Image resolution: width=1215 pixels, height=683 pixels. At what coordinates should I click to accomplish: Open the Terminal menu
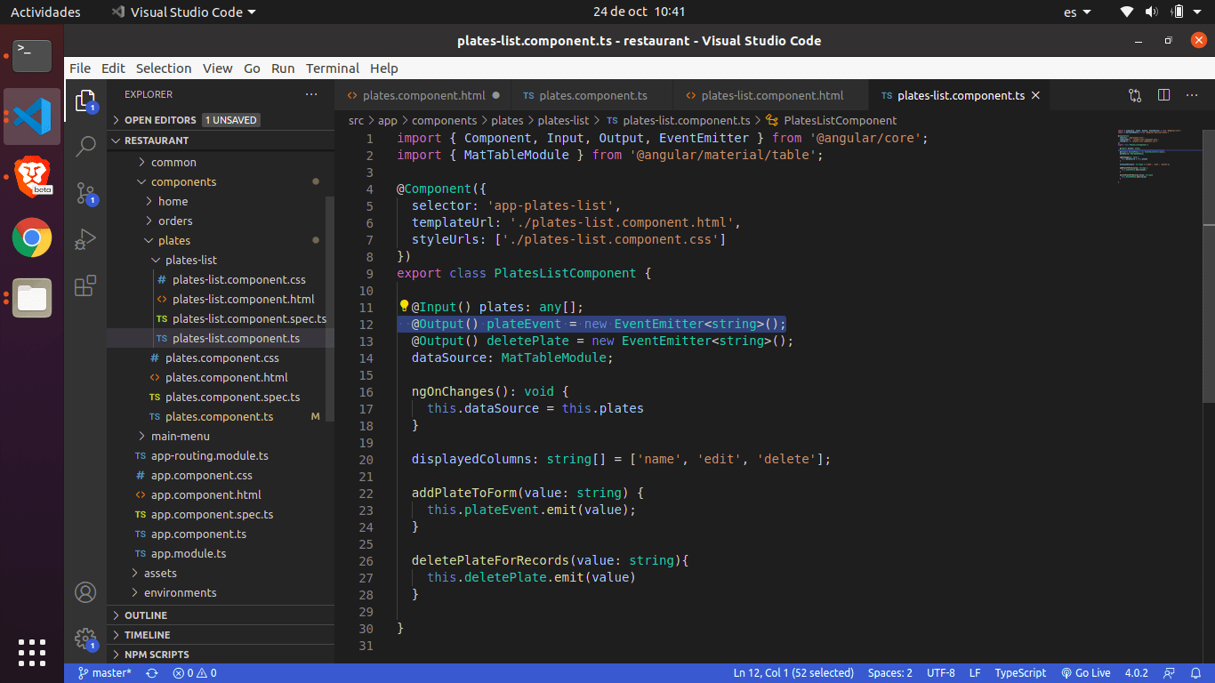pos(332,68)
